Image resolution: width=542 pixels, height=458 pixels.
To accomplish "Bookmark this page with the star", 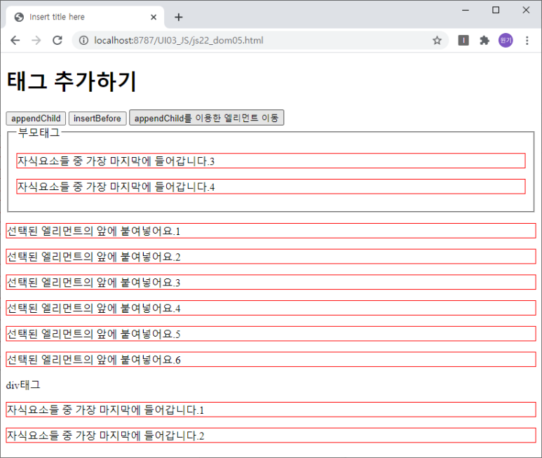I will pos(437,41).
